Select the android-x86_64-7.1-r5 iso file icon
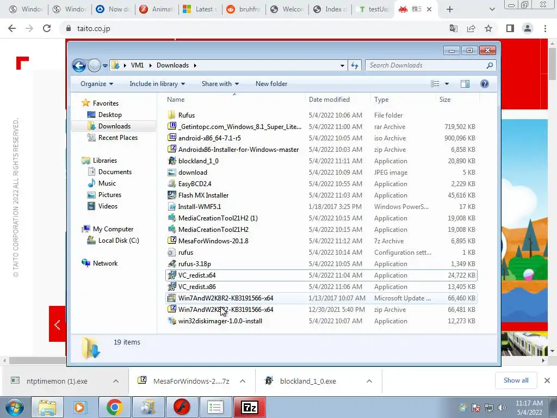557x418 pixels. click(x=171, y=138)
